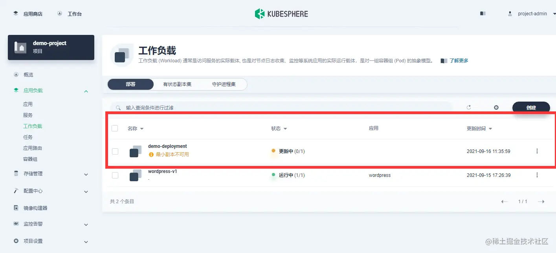Click the search magnifier icon in filter bar
This screenshot has width=556, height=253.
[x=118, y=107]
